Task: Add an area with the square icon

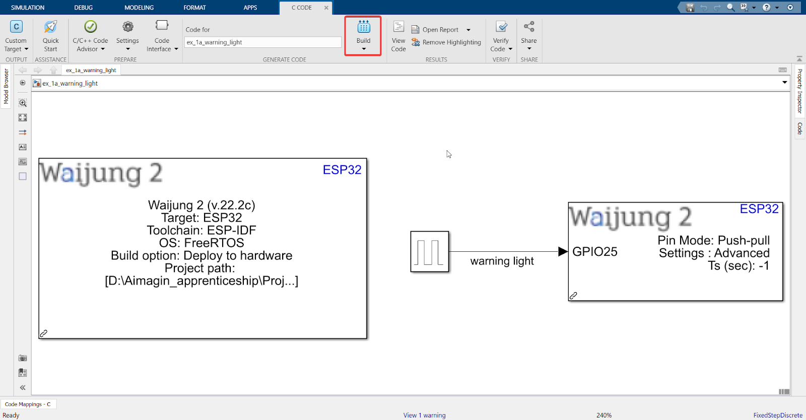Action: (x=23, y=176)
